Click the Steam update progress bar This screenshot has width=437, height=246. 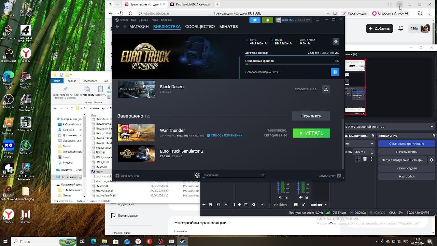(233, 177)
